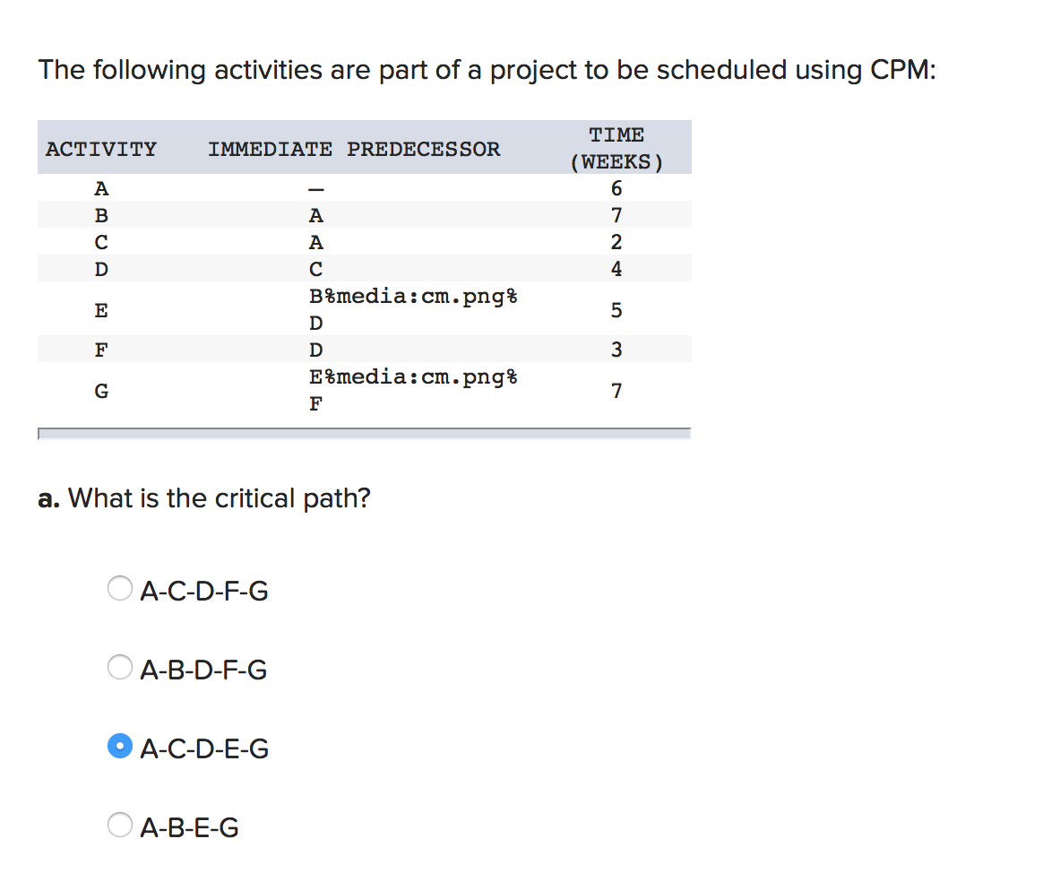Click the E%media:cm.png% predecessor cell

pyautogui.click(x=413, y=377)
